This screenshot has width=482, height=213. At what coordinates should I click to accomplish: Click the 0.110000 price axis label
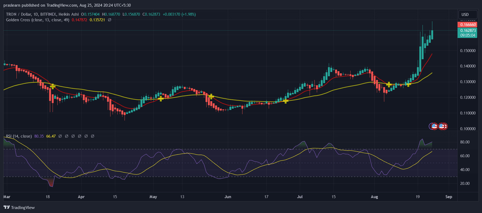[x=468, y=113]
